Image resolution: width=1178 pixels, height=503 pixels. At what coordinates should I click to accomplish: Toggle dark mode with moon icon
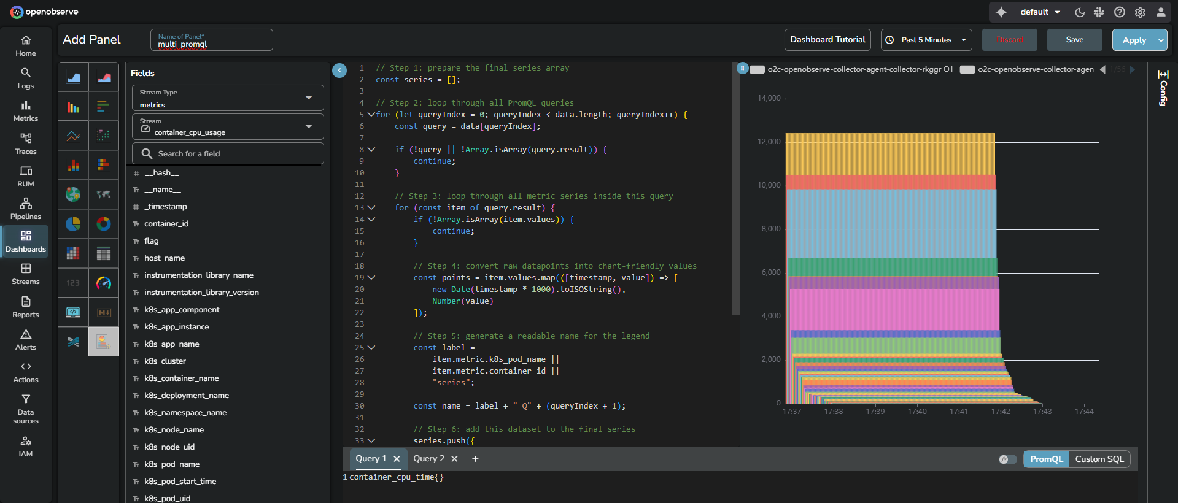1080,12
